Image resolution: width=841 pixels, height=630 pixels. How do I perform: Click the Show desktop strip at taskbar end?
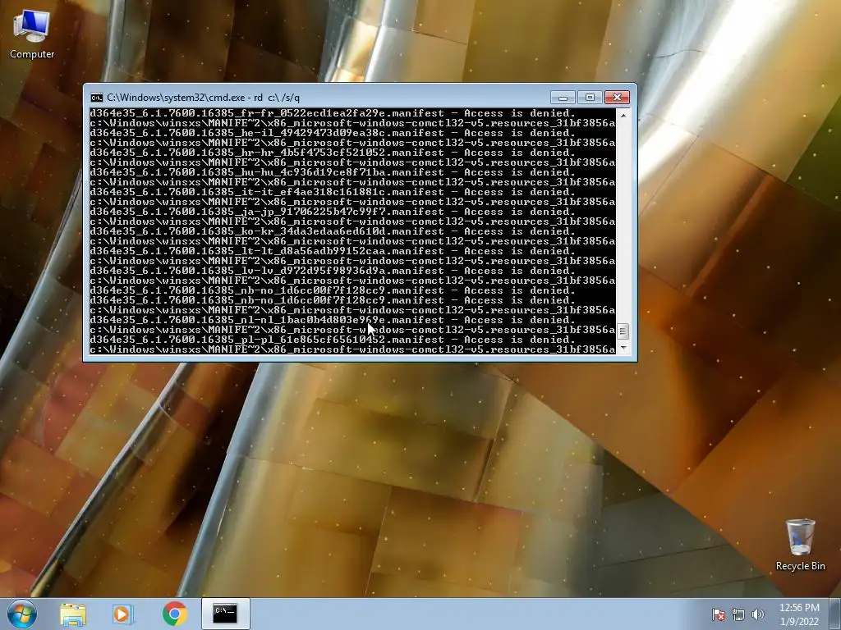836,614
